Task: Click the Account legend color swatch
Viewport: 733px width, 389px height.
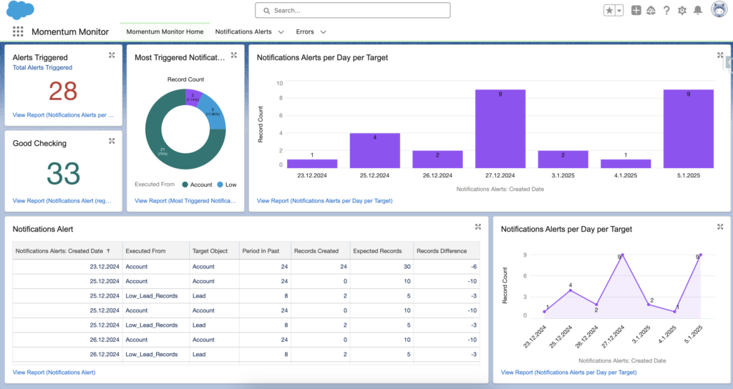Action: tap(185, 184)
